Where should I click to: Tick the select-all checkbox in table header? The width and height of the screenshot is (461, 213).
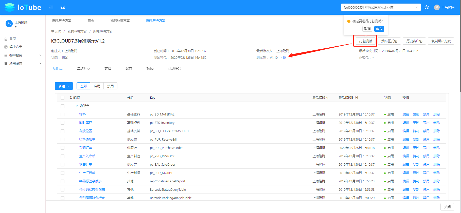coord(62,98)
